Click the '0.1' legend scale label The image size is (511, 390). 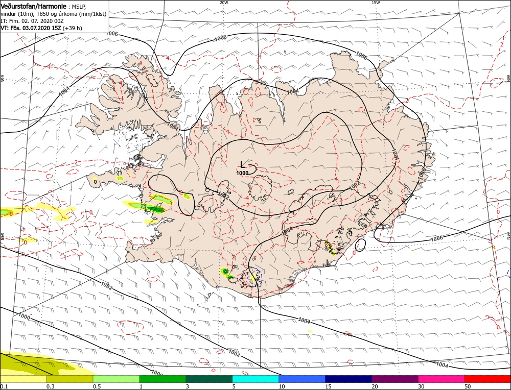[x=3, y=386]
